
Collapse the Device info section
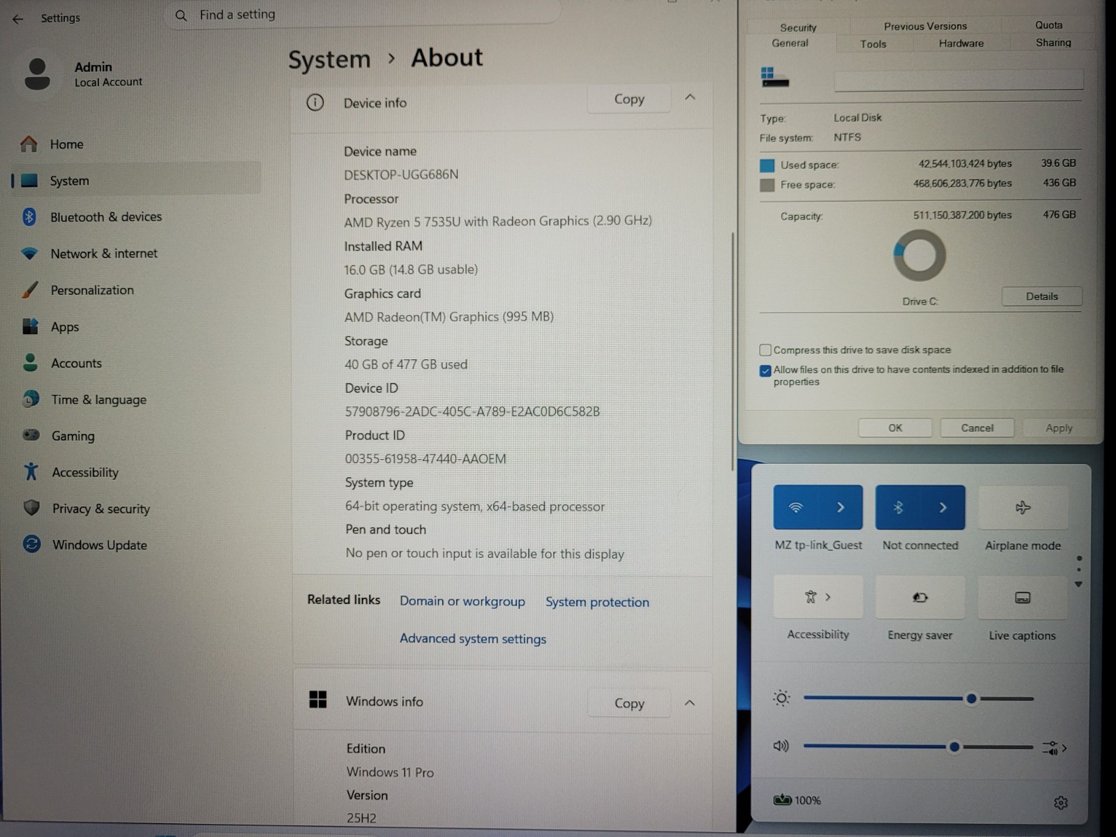[x=690, y=98]
